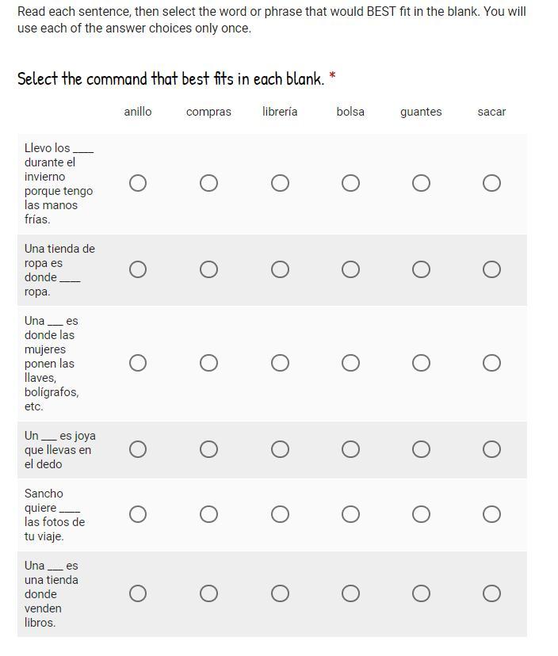
Task: Click the 'guantes' column header
Action: coord(421,112)
